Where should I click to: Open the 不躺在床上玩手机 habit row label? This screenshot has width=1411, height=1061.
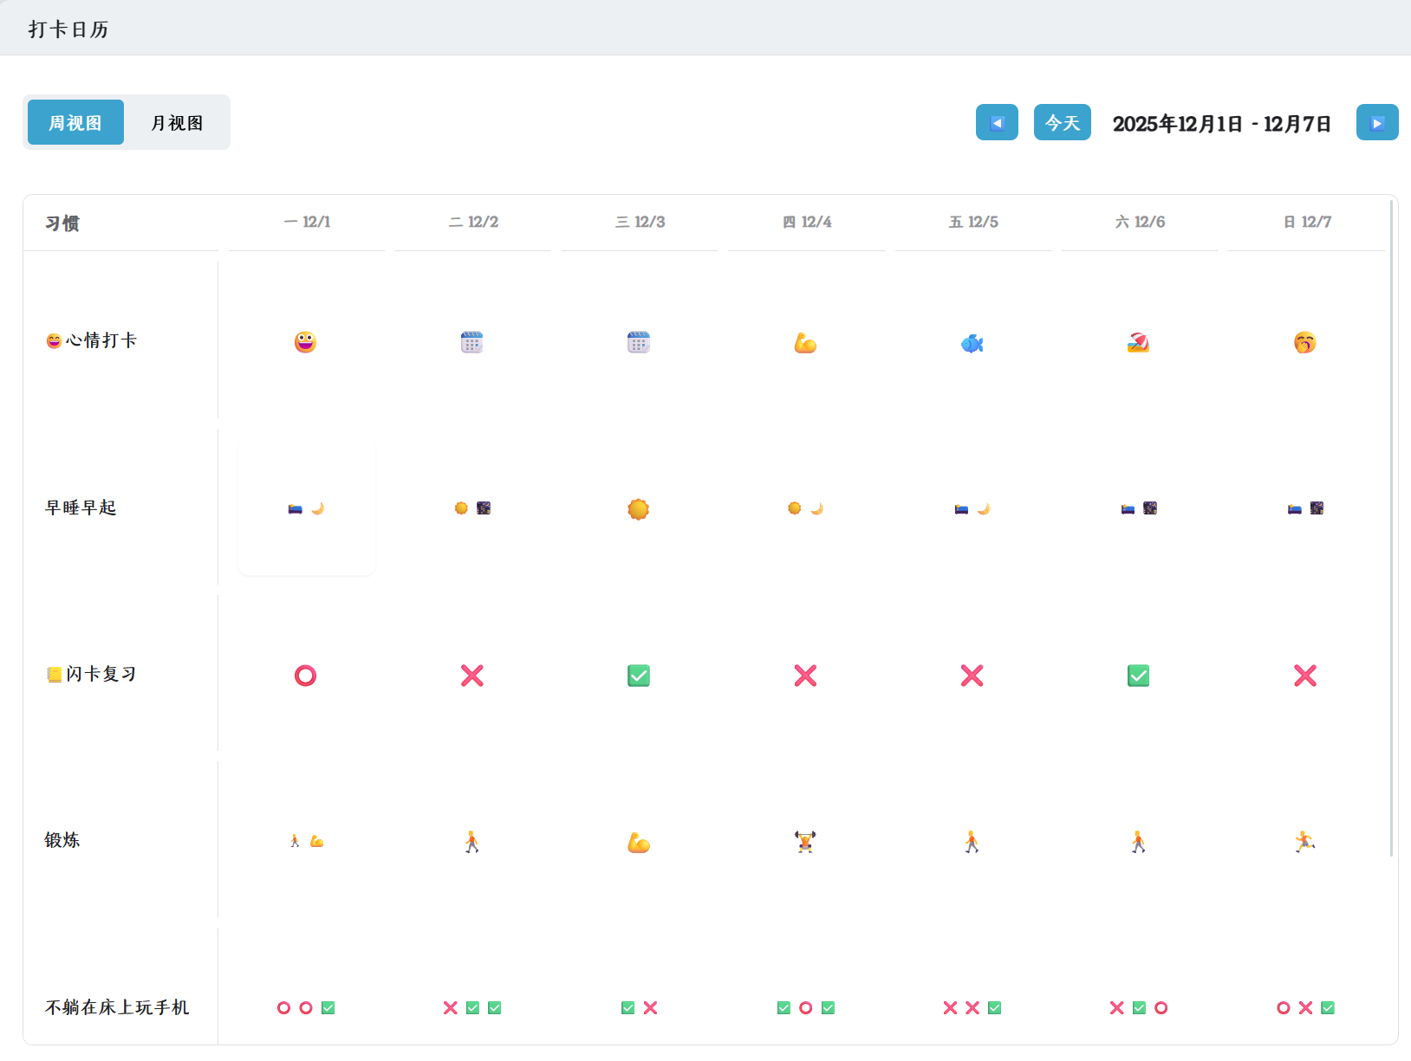117,1007
